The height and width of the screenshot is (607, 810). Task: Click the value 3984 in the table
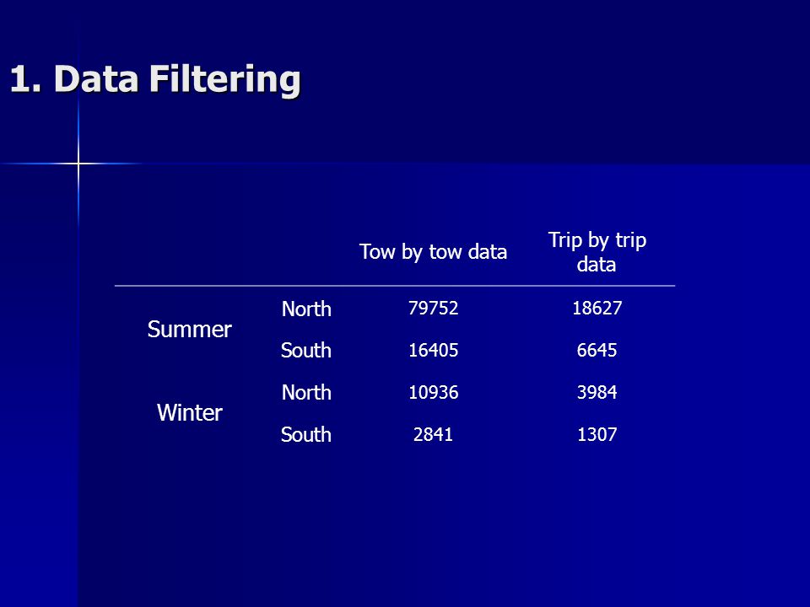[x=597, y=392]
